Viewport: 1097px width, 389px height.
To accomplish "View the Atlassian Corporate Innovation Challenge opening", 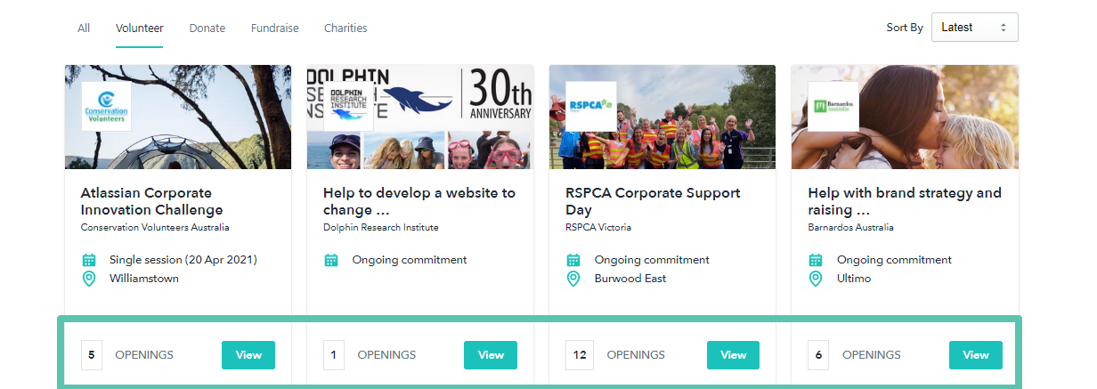I will pyautogui.click(x=248, y=355).
